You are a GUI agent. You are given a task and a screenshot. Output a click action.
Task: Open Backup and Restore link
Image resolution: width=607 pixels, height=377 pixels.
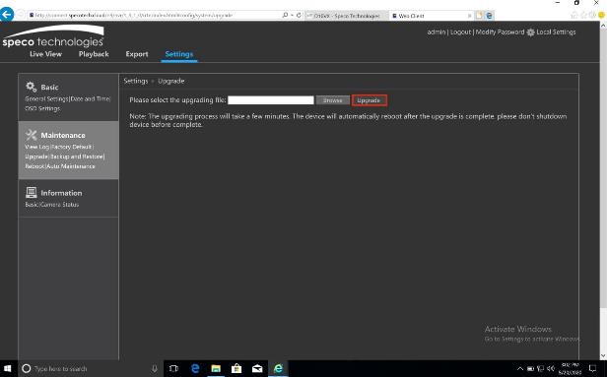tap(77, 157)
